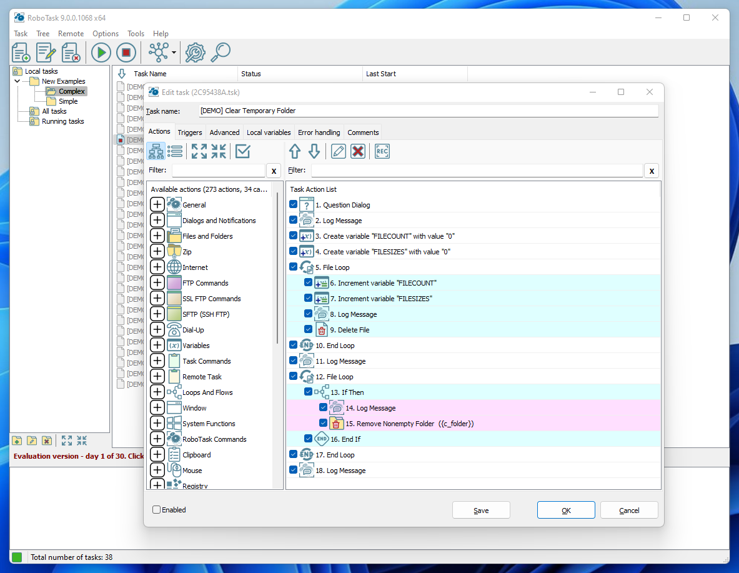Switch to the Local variables tab
This screenshot has height=573, width=739.
pyautogui.click(x=269, y=132)
